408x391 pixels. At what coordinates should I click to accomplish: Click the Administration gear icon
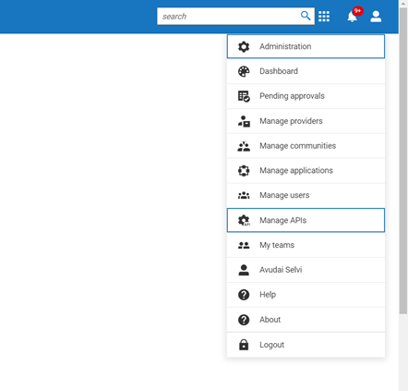click(244, 46)
